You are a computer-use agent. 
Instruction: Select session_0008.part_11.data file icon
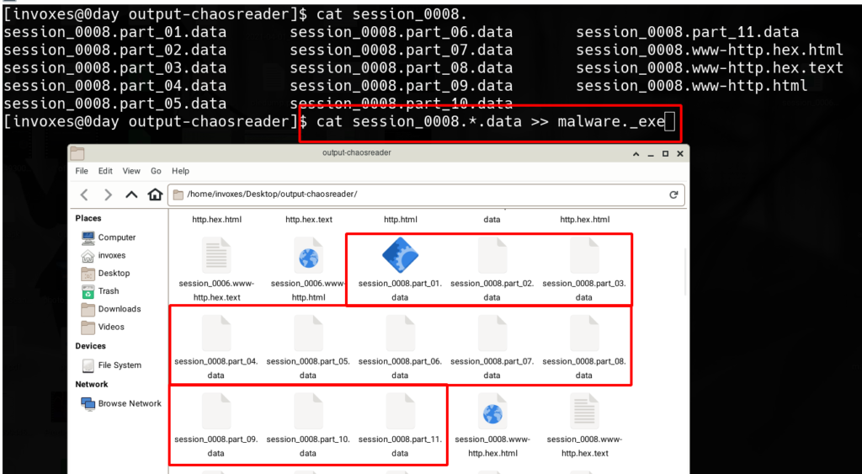coord(400,412)
